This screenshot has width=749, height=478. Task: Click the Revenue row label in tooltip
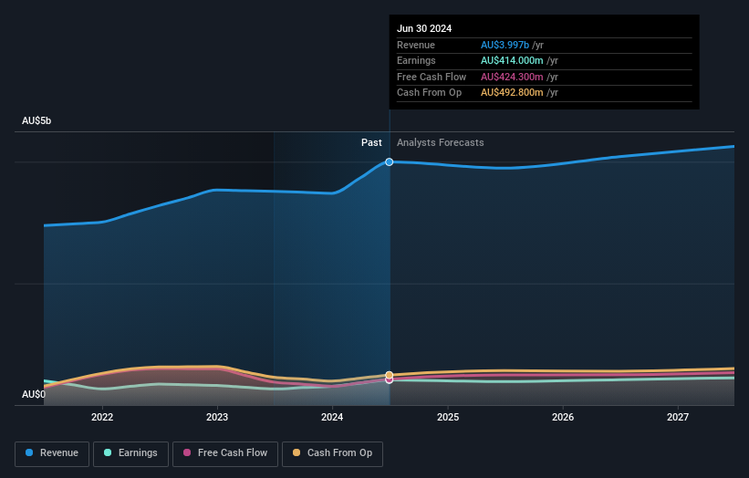point(416,45)
